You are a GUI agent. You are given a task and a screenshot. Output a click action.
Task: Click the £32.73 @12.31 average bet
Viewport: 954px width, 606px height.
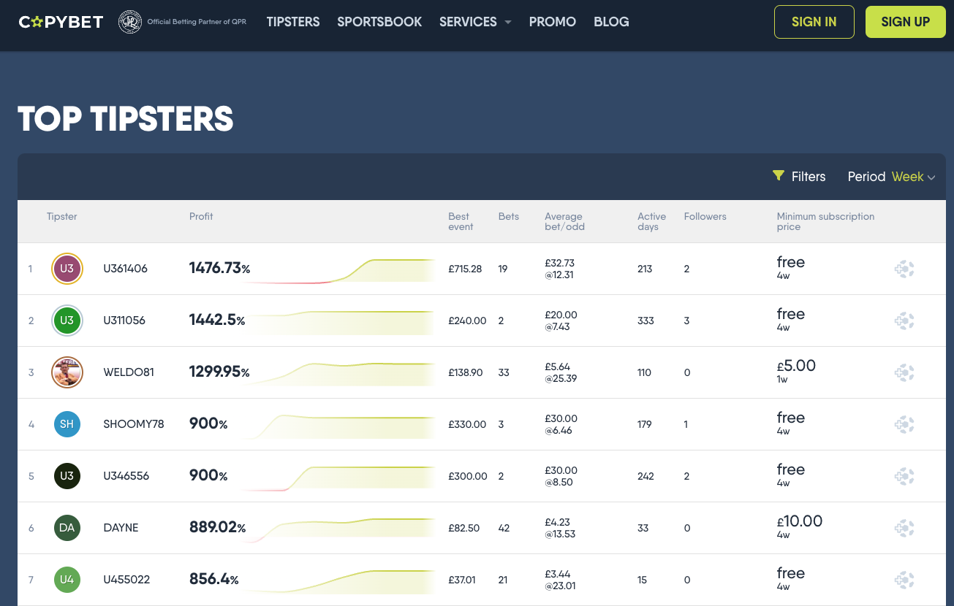pyautogui.click(x=560, y=269)
